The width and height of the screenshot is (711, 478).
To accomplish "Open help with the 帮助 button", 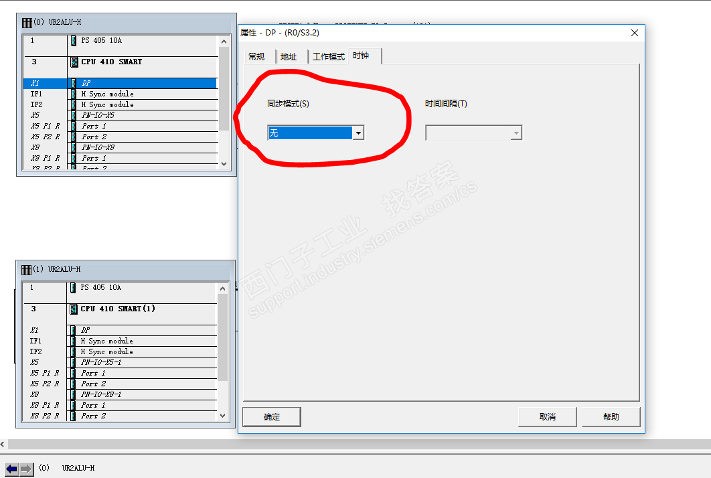I will click(611, 417).
